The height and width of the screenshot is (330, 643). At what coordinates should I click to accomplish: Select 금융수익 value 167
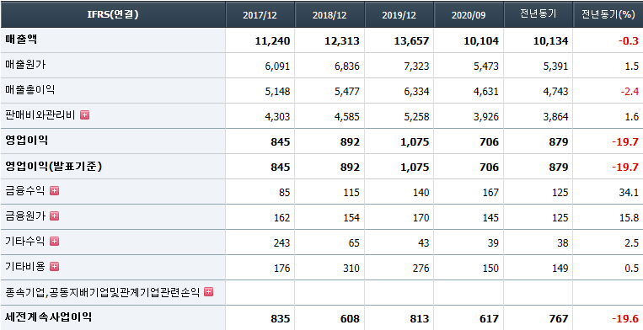(490, 193)
